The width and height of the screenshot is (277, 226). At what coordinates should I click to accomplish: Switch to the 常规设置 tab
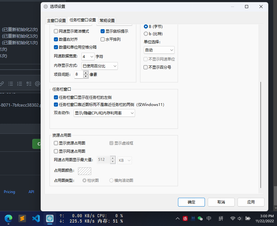[x=107, y=20]
